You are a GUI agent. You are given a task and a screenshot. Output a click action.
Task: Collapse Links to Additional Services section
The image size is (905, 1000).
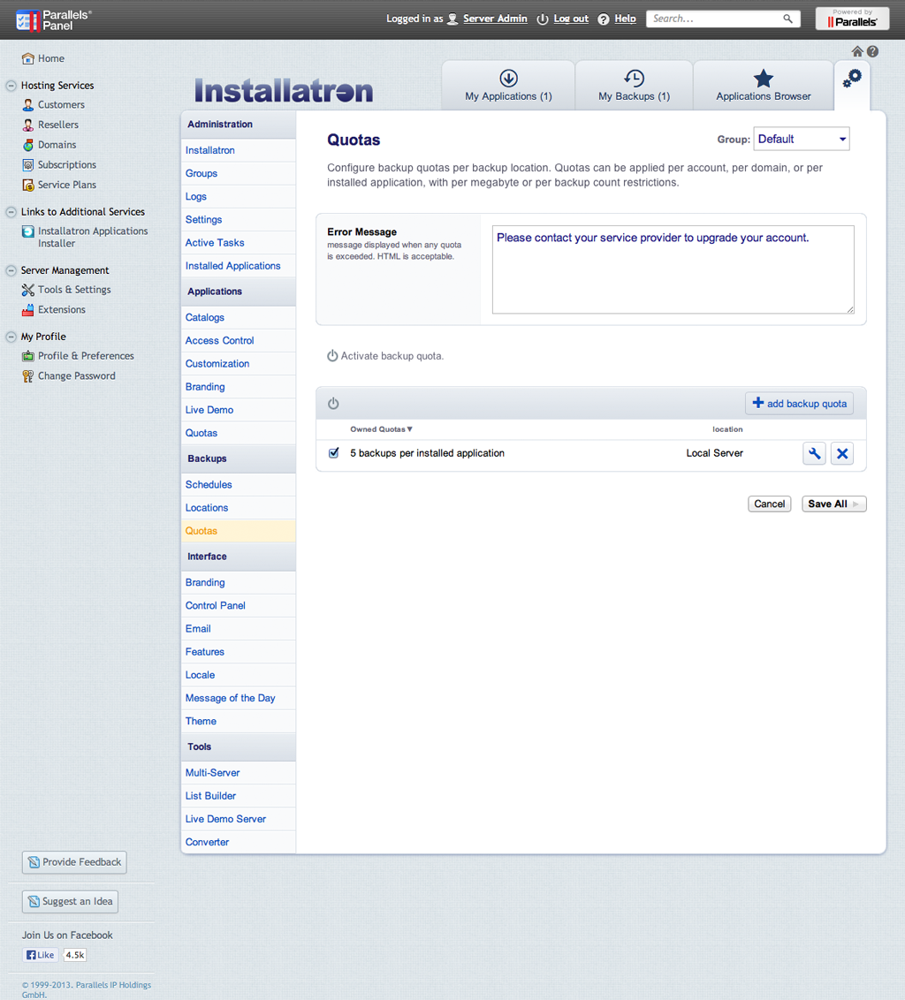tap(11, 212)
